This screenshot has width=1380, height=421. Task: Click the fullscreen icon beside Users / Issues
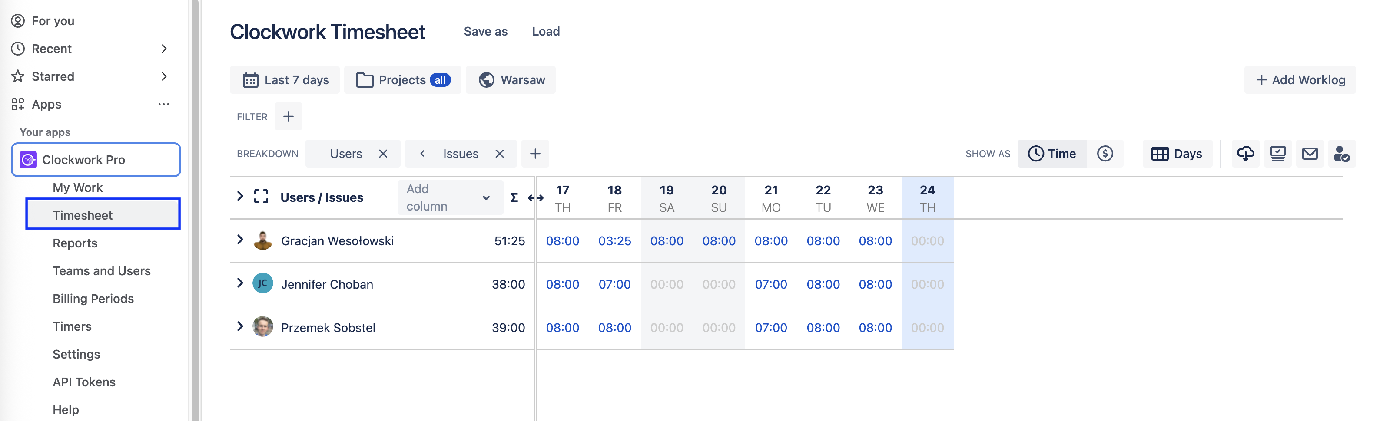click(x=261, y=197)
